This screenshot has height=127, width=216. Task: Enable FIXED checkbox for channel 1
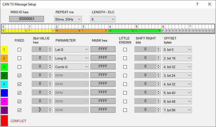(19, 50)
